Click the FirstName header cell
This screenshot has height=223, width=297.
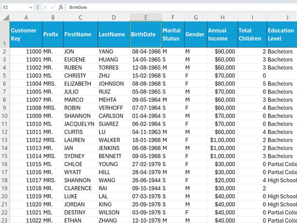click(80, 34)
